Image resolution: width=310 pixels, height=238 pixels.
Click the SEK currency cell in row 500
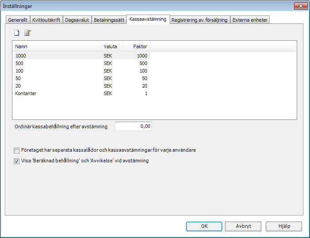[108, 63]
